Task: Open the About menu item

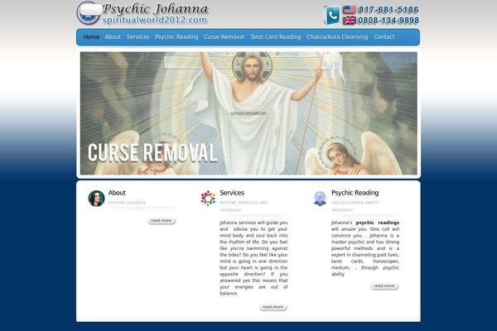Action: tap(113, 37)
